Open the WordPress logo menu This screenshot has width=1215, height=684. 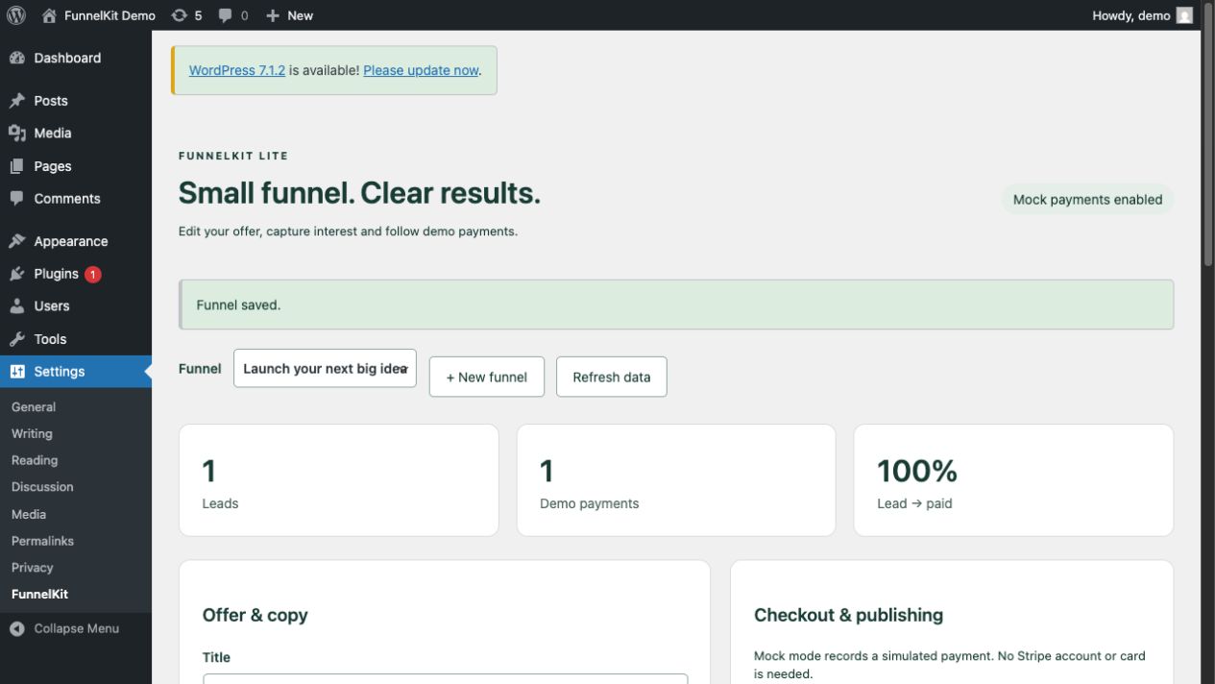[15, 15]
